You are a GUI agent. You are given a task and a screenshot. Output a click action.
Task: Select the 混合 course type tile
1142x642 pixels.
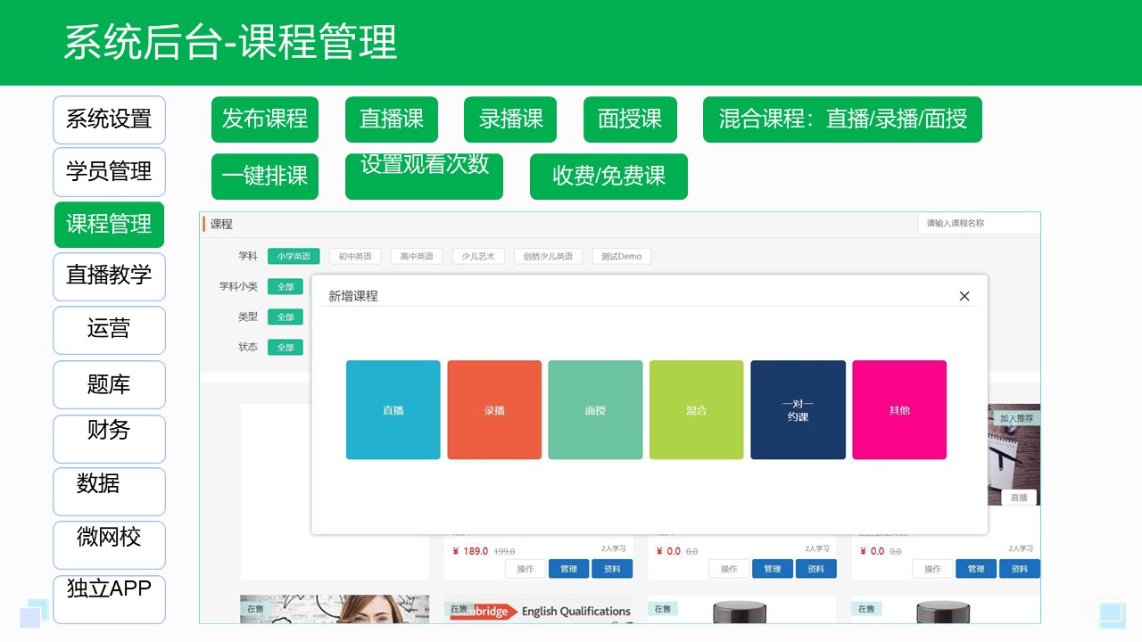pyautogui.click(x=697, y=409)
